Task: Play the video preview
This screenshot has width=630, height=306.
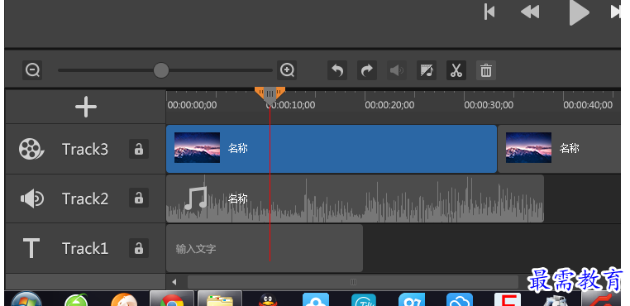Action: coord(580,12)
